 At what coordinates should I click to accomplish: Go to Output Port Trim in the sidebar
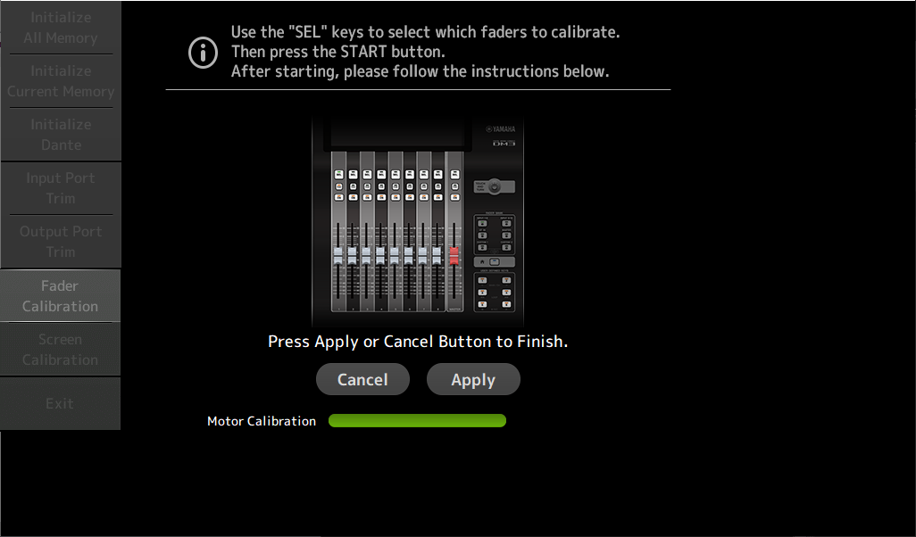61,242
